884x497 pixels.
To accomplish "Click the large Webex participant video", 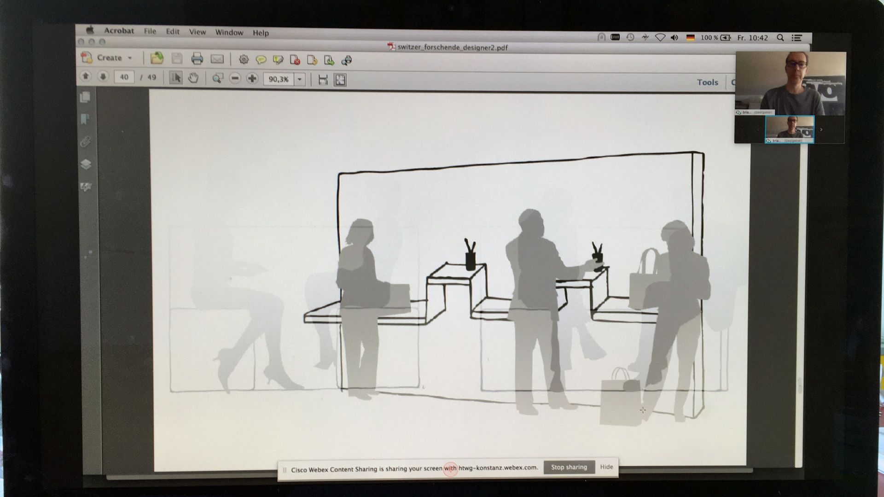I will tap(790, 83).
